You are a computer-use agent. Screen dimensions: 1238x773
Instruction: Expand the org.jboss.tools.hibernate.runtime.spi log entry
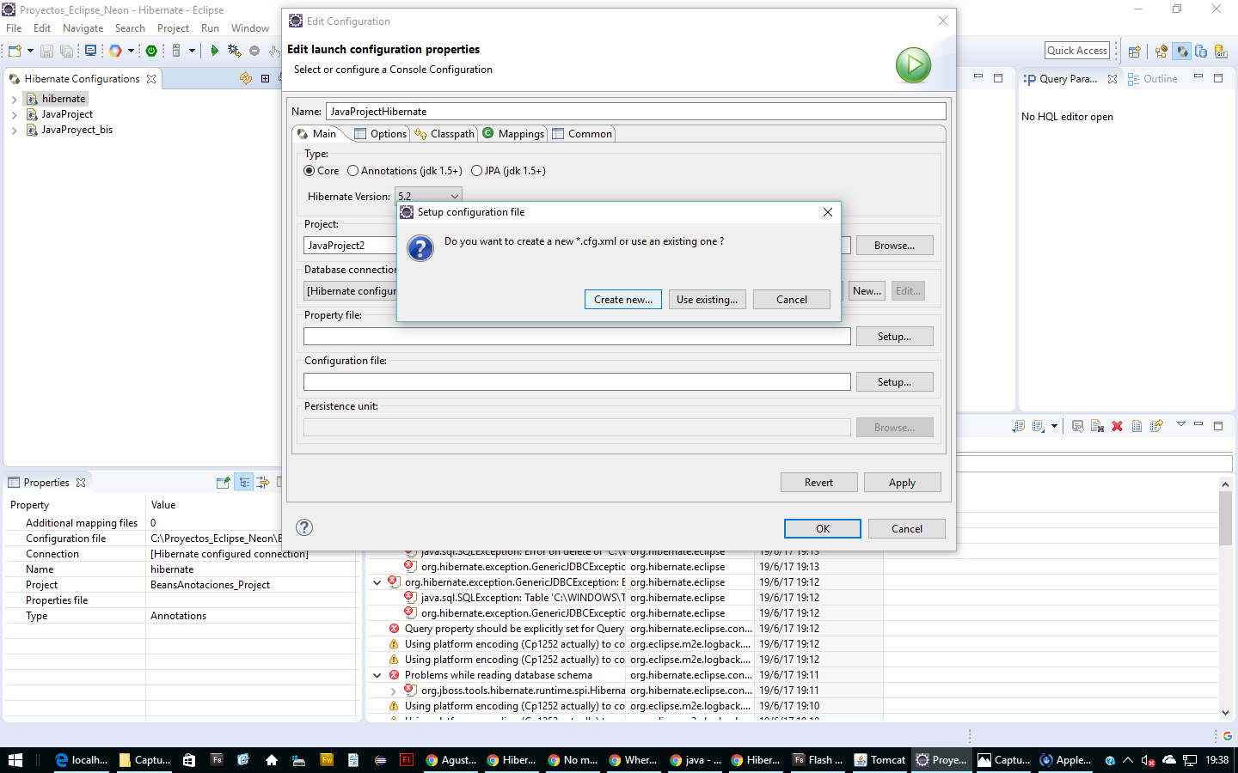point(394,691)
